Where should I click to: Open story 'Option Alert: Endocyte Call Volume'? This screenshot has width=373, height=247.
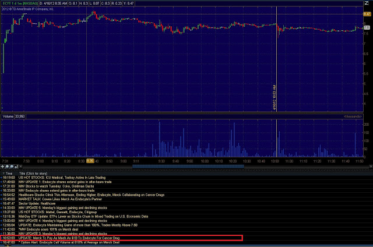pos(69,242)
